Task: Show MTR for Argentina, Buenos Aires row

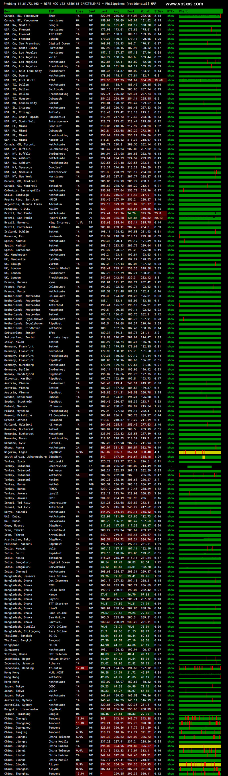Action: [170, 204]
